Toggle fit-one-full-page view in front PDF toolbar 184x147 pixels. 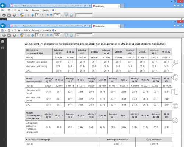click(x=71, y=35)
